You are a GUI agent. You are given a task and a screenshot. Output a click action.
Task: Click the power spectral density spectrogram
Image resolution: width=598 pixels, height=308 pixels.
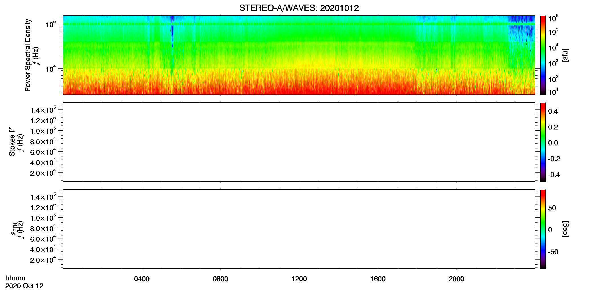[x=299, y=55]
